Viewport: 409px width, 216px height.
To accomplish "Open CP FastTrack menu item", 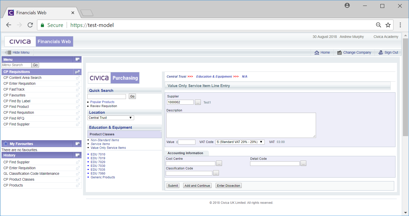I will click(14, 89).
